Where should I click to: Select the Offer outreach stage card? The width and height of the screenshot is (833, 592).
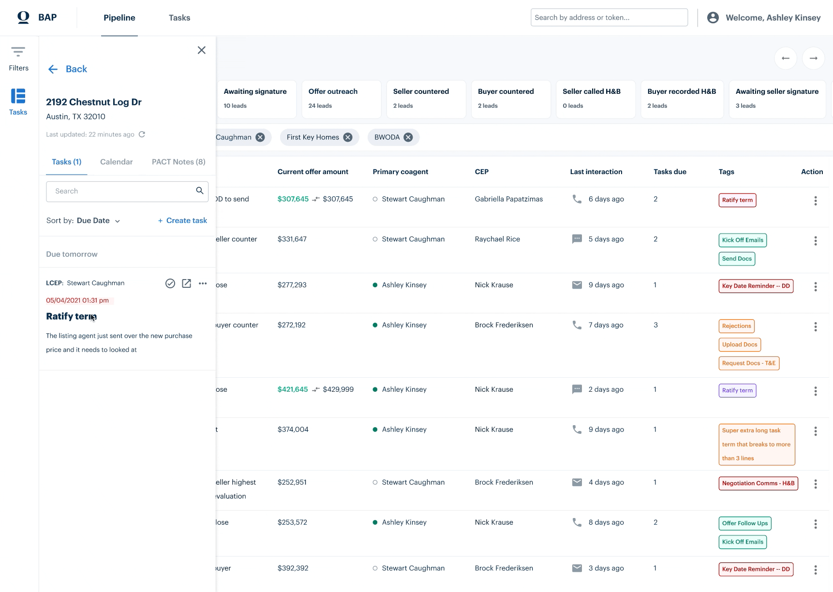click(x=342, y=99)
